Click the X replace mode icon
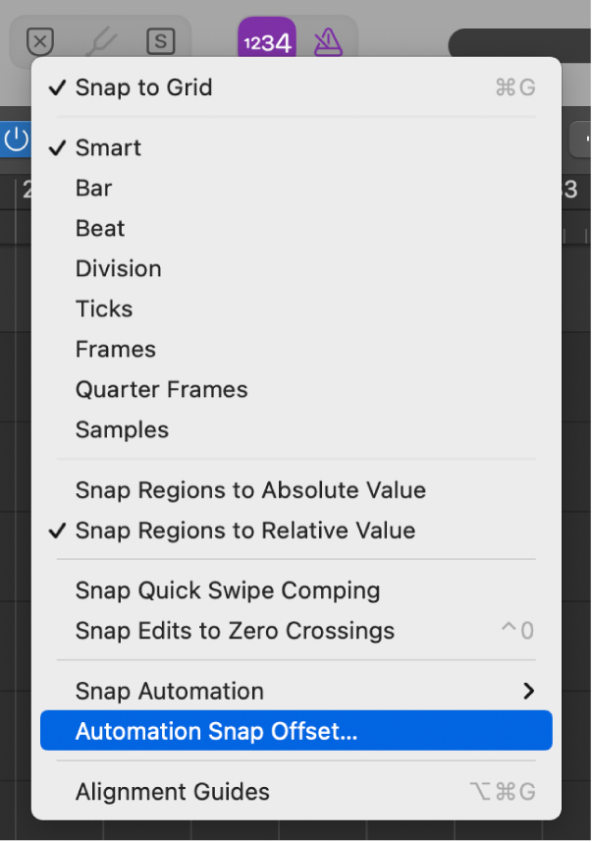This screenshot has height=842, width=593. click(39, 41)
